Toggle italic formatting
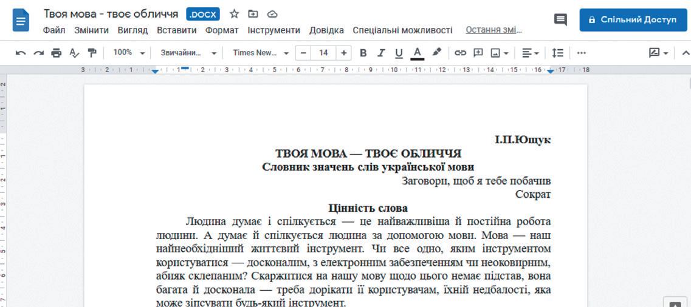 [x=381, y=53]
